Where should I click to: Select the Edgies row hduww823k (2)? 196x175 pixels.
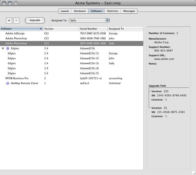[72, 58]
